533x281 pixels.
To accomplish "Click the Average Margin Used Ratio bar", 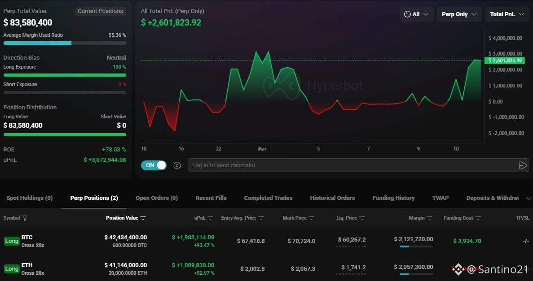I will 65,43.
